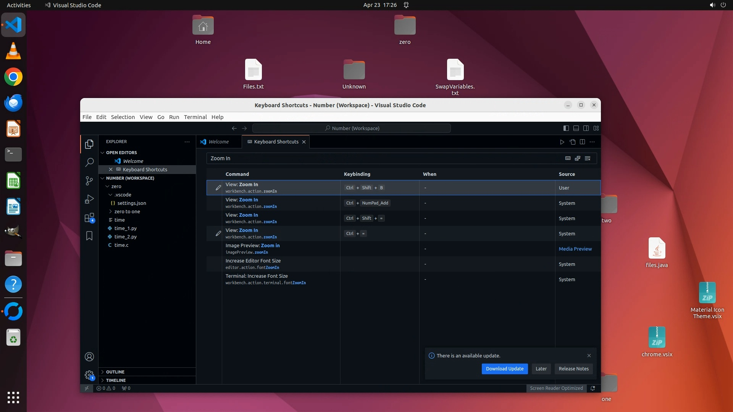
Task: Click the Manage gear icon
Action: [x=89, y=375]
